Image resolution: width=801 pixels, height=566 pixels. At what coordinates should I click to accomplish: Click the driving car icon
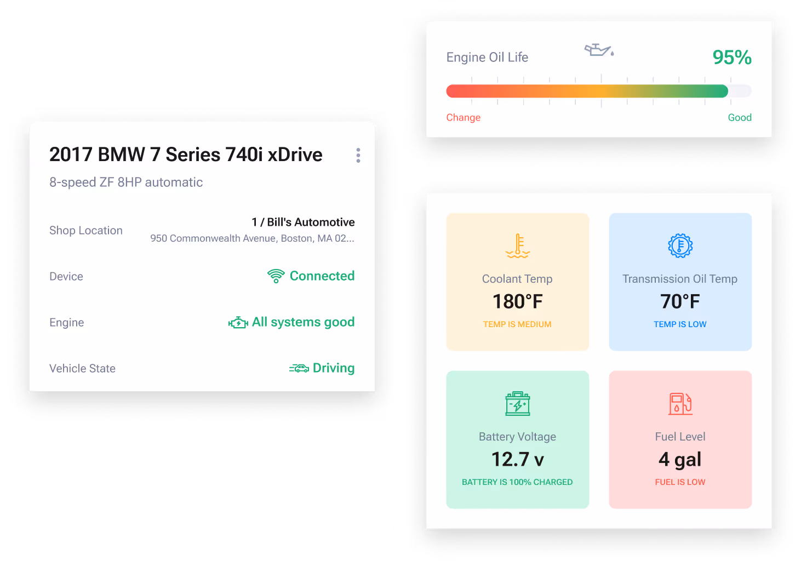[x=299, y=368]
